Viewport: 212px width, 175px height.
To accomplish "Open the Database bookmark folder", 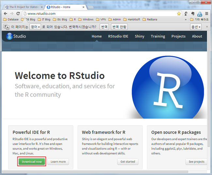I will click(11, 20).
